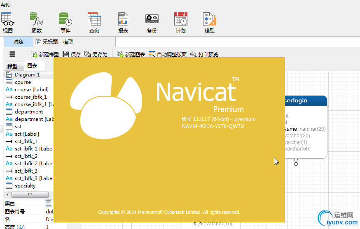Open the 报表 (Report) toolbar icon
Viewport: 360px width, 229px height.
click(123, 23)
